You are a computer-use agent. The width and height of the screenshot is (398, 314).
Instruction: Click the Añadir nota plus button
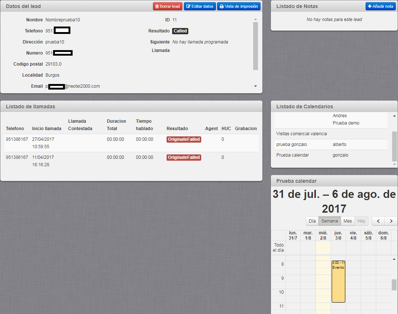tap(380, 6)
